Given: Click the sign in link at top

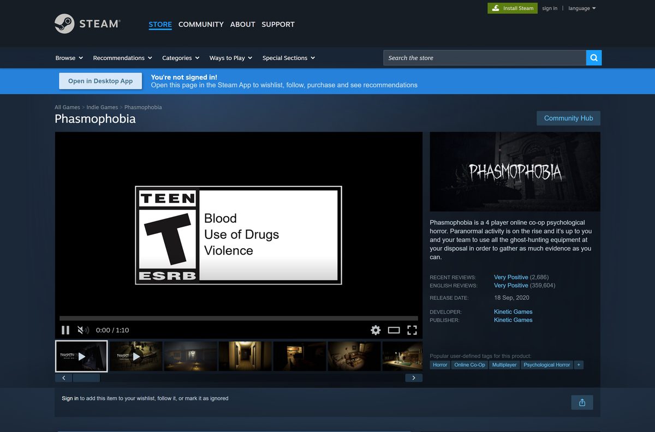Looking at the screenshot, I should (x=550, y=8).
